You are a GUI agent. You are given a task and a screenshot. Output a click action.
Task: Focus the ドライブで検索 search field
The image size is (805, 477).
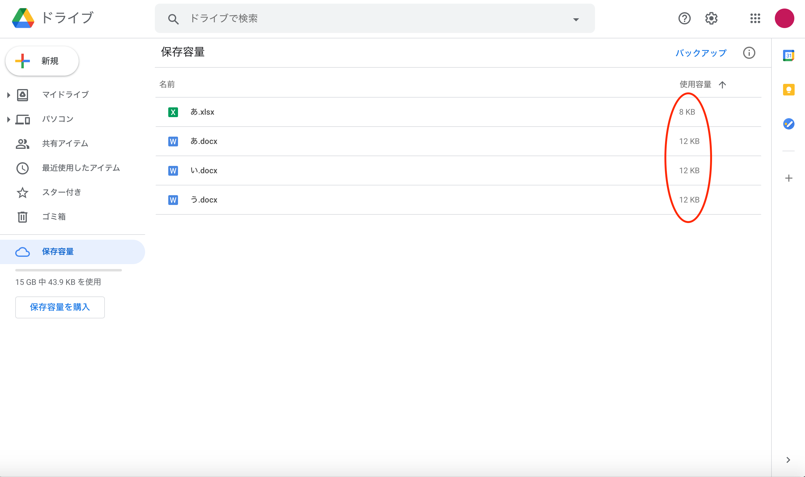pos(375,18)
